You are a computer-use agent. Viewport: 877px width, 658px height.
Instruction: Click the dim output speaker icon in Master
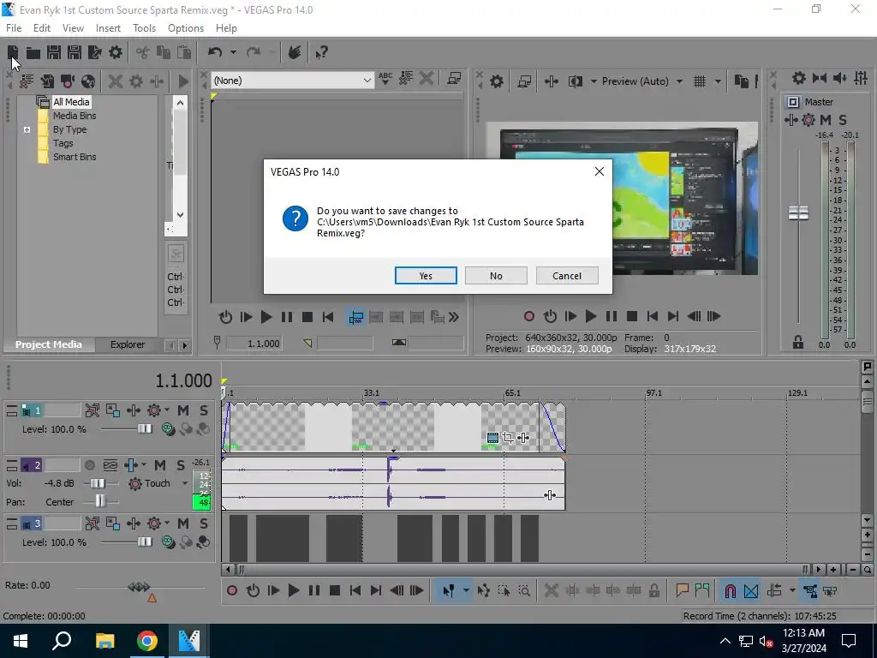pos(839,78)
